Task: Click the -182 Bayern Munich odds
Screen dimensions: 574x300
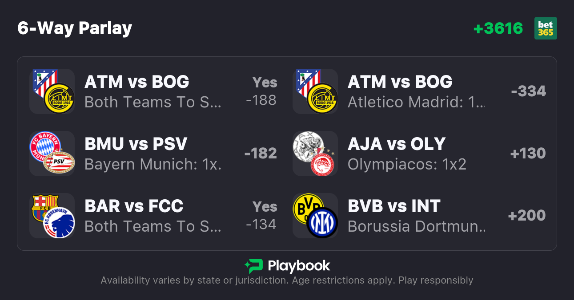Action: [261, 154]
